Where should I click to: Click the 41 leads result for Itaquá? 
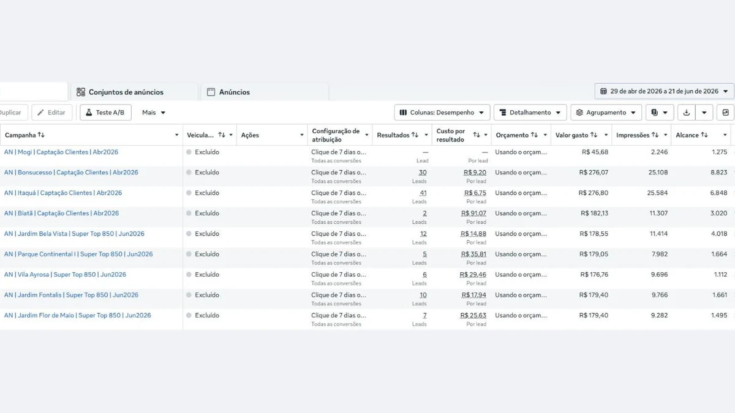click(x=423, y=193)
